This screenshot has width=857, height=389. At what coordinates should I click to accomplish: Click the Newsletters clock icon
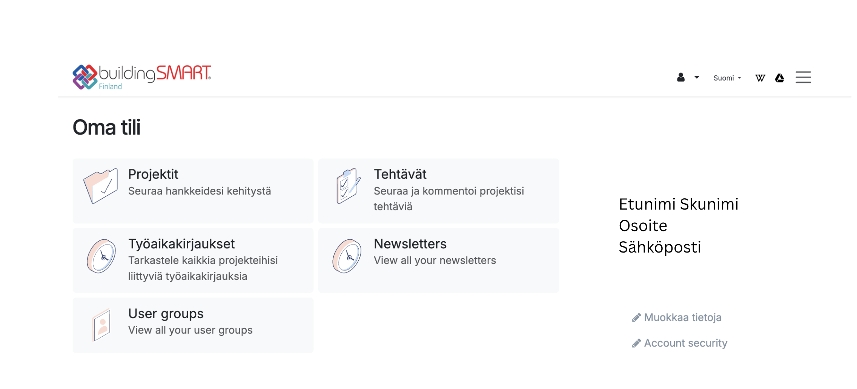coord(347,256)
